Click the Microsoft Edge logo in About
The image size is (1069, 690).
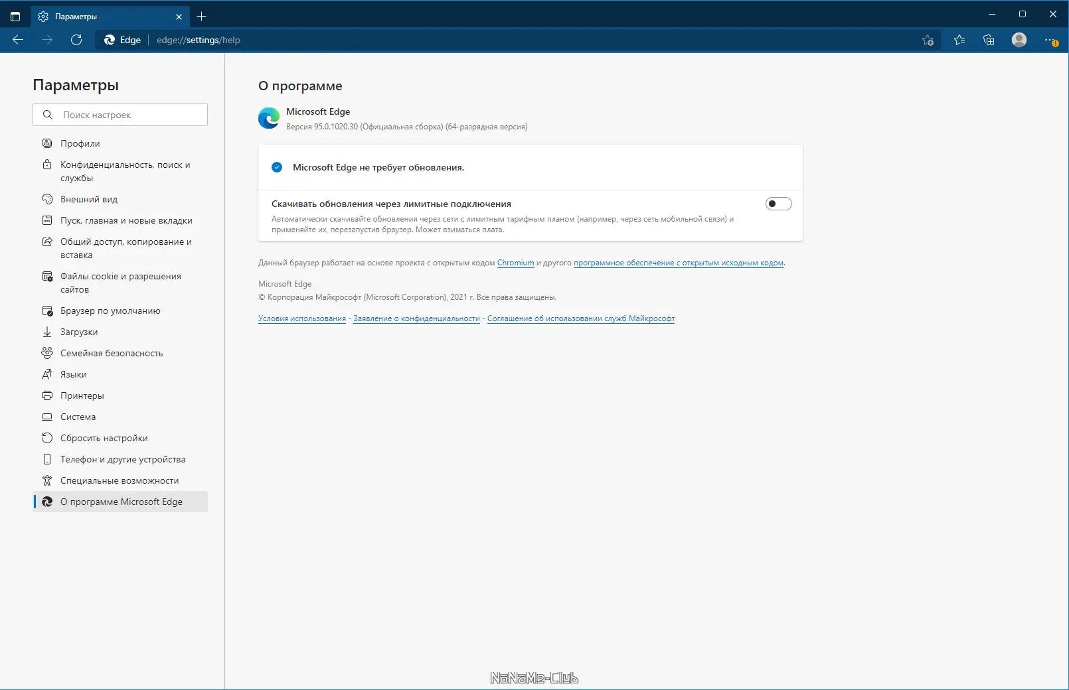[x=269, y=118]
